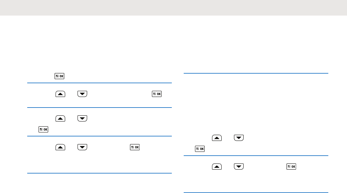Click the up arrow key directly below the first left divider

click(60, 94)
